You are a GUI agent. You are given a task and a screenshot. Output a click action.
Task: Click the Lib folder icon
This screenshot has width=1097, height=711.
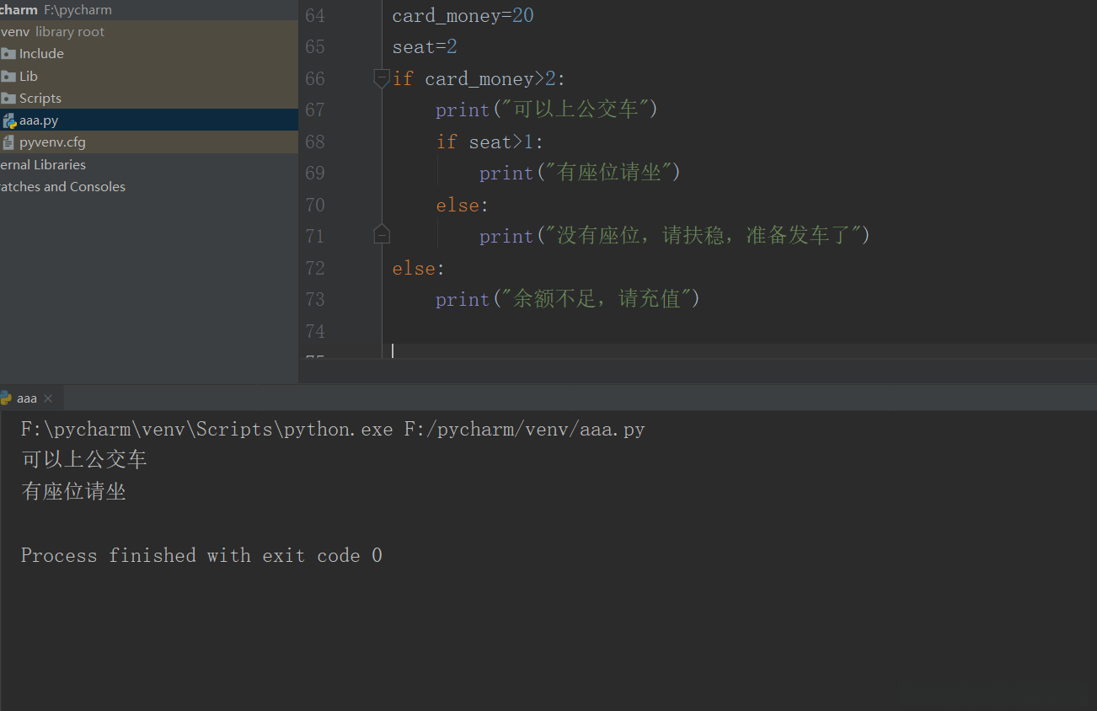[x=8, y=77]
